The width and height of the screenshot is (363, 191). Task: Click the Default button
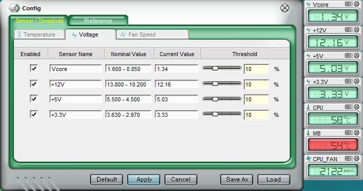point(106,180)
